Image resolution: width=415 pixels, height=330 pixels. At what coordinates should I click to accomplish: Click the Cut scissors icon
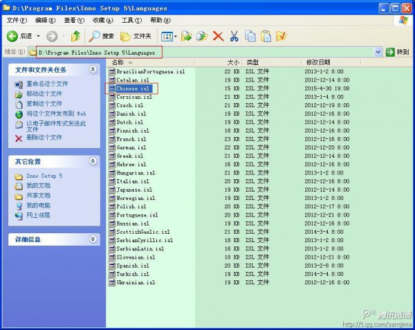coord(234,36)
